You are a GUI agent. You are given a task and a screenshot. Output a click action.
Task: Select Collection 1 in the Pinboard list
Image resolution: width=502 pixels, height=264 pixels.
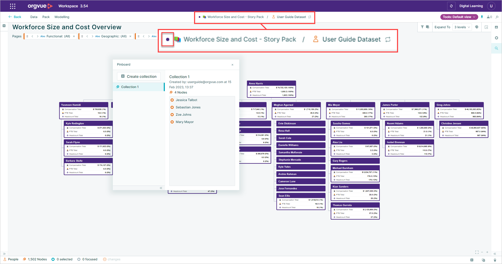[x=138, y=87]
